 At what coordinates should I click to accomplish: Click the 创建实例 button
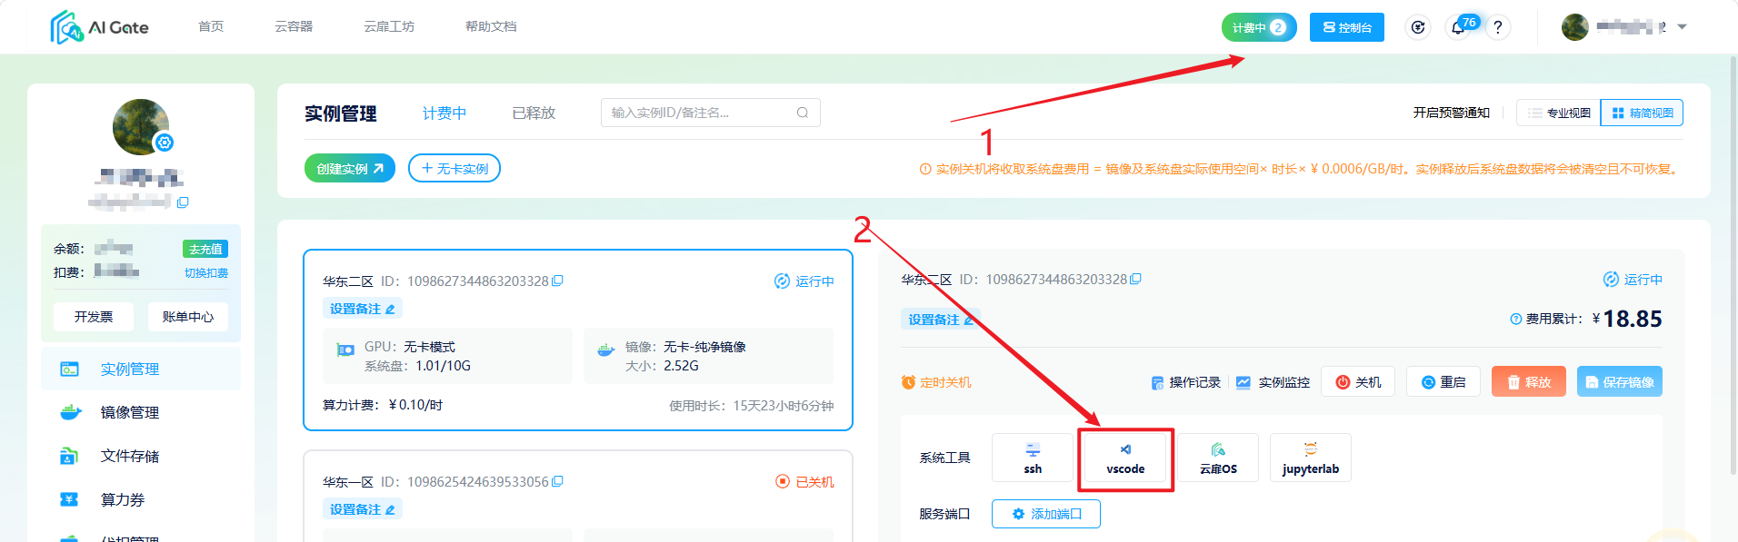pos(350,168)
